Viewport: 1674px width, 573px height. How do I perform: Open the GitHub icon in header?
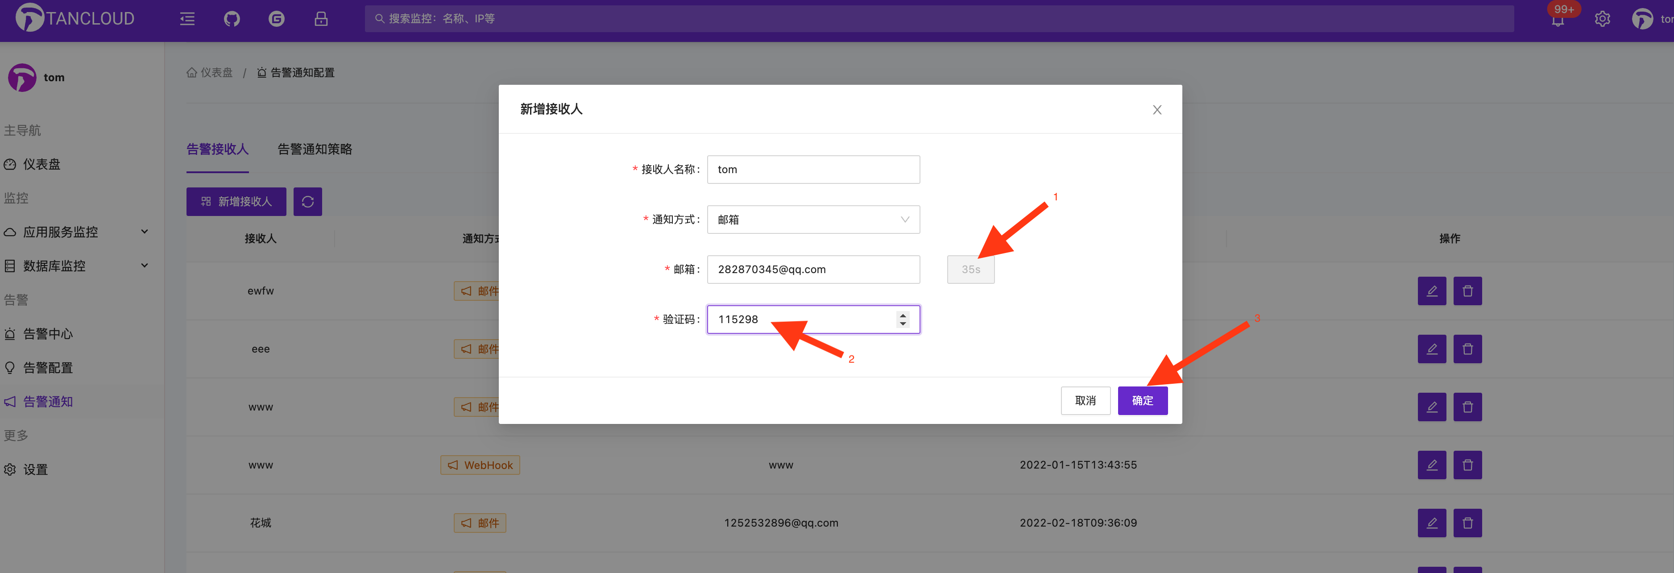232,19
